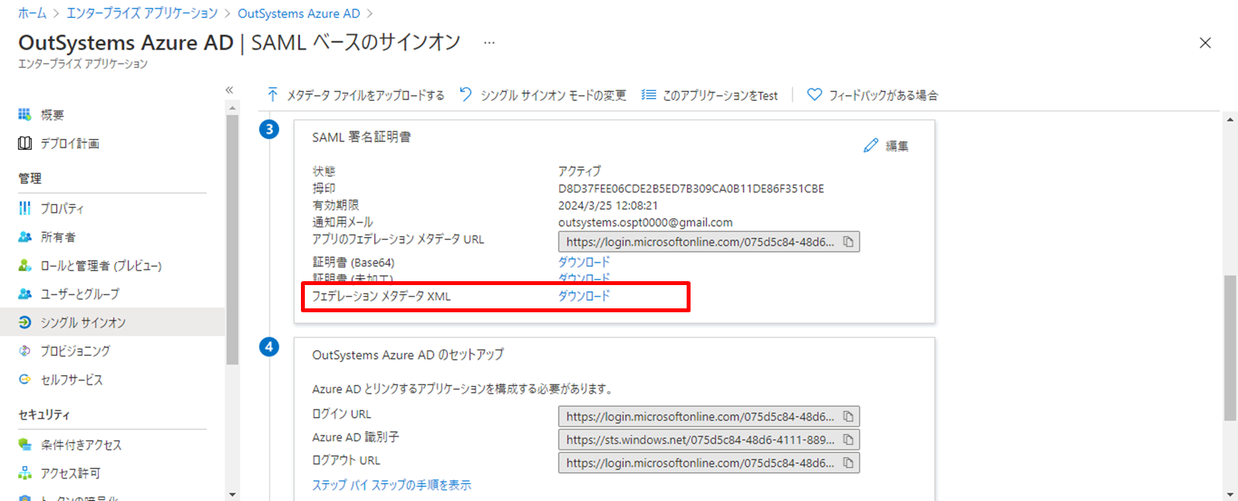Open プロビジョニング sidebar item

75,351
